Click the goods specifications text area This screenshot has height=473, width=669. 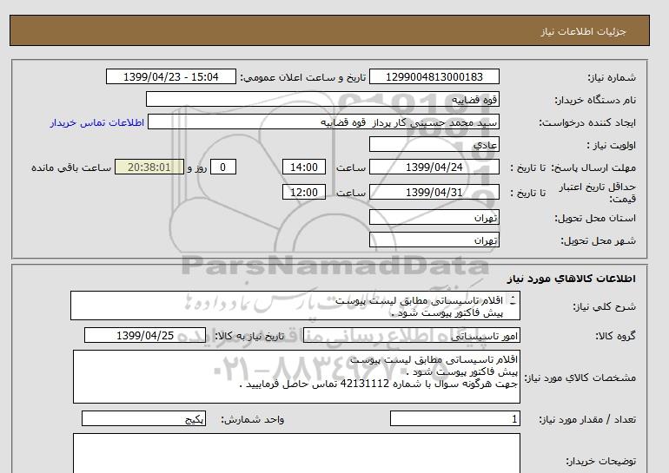296,378
